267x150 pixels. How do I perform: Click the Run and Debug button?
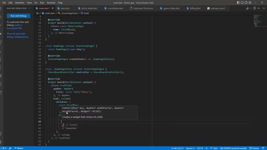[x=18, y=16]
